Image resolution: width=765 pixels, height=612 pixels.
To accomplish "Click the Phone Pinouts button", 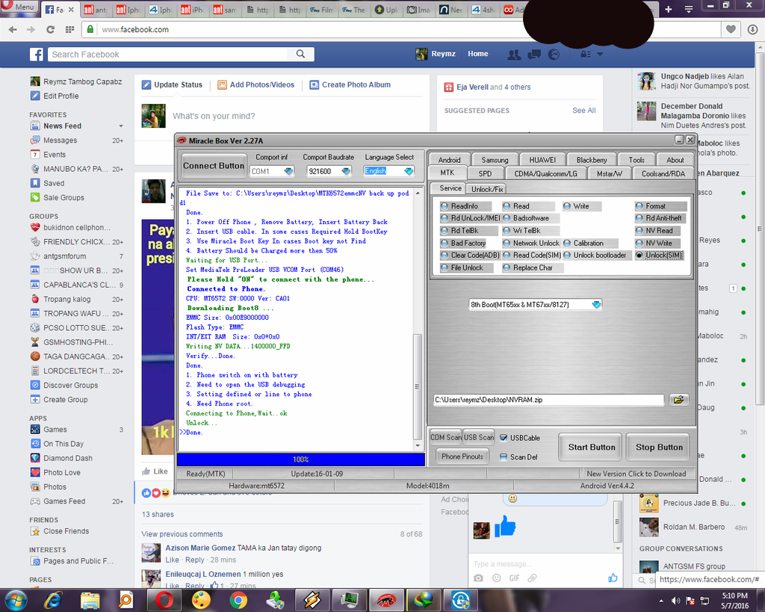I will [462, 457].
